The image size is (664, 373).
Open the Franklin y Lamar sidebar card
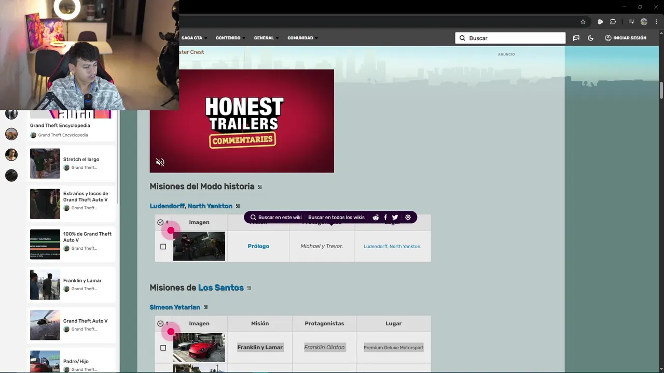point(72,284)
